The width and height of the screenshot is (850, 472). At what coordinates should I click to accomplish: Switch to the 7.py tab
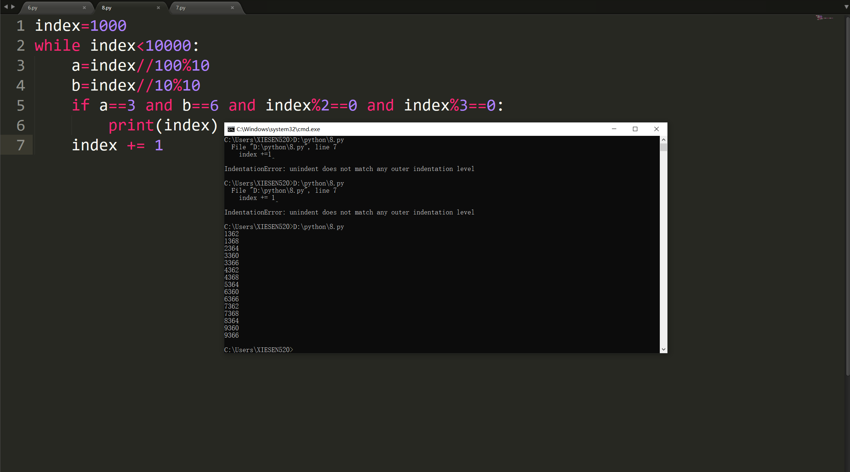[x=181, y=8]
